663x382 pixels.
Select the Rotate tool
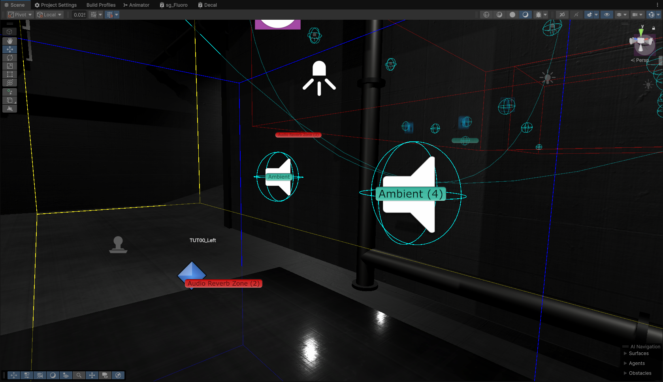point(10,58)
